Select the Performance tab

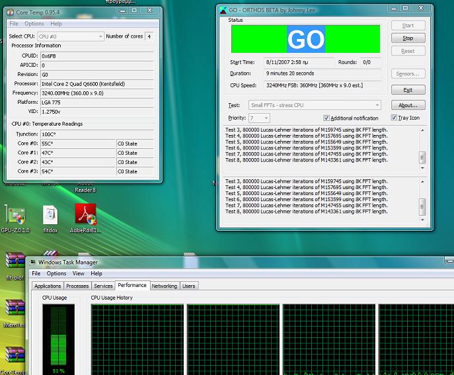(x=132, y=285)
